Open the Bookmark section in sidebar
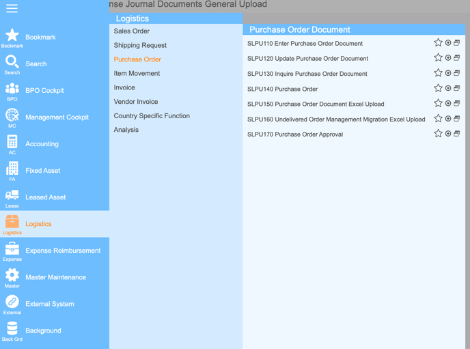Image resolution: width=470 pixels, height=349 pixels. click(40, 38)
